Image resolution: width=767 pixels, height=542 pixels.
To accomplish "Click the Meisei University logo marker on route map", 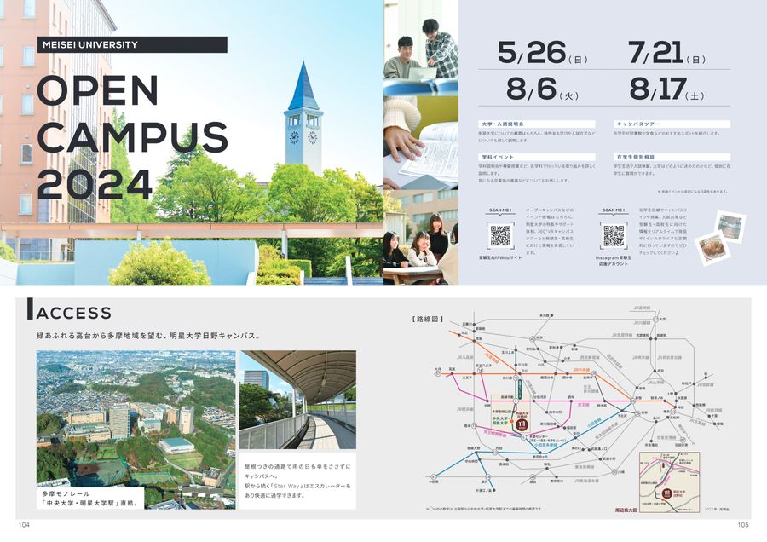I will point(522,424).
